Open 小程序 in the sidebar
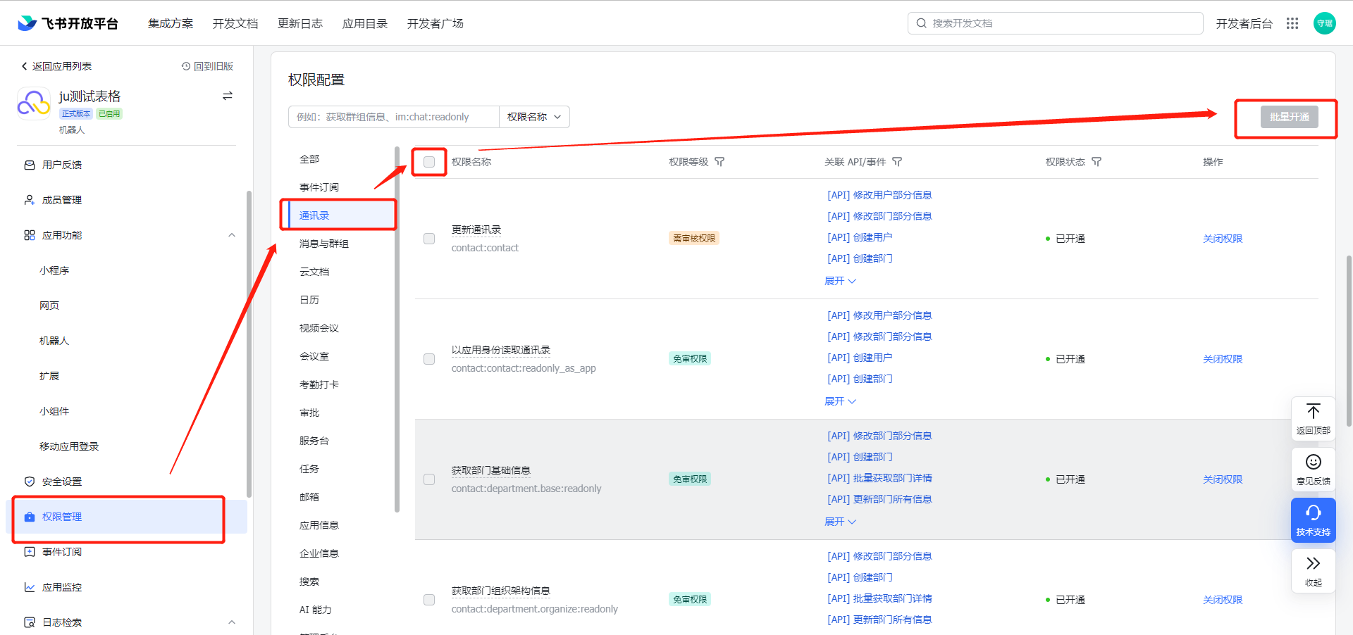Screen dimensions: 1353x635 click(54, 270)
